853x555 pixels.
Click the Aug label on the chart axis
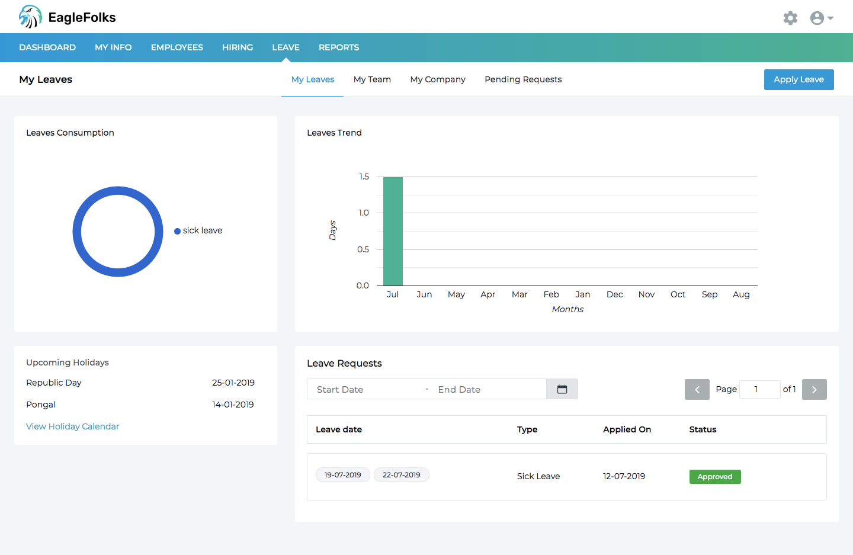point(741,294)
